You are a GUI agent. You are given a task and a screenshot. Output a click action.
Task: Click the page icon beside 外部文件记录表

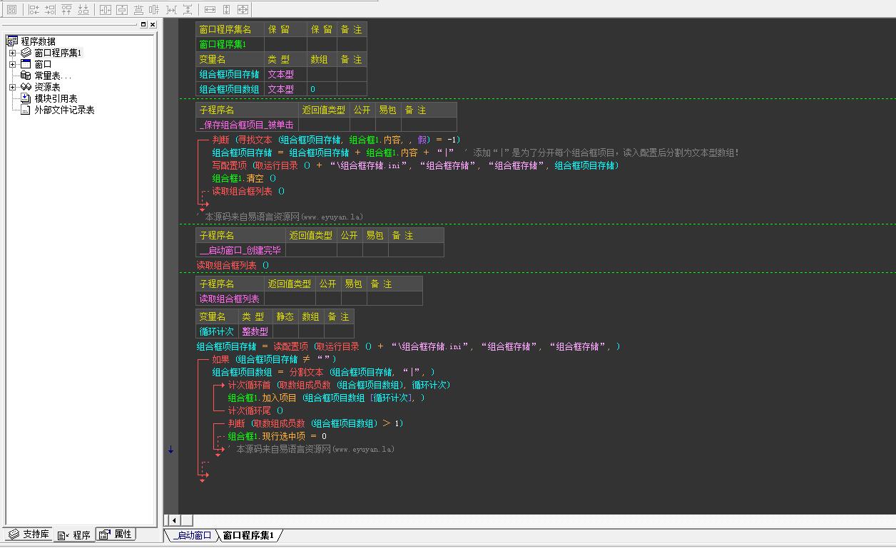(26, 110)
